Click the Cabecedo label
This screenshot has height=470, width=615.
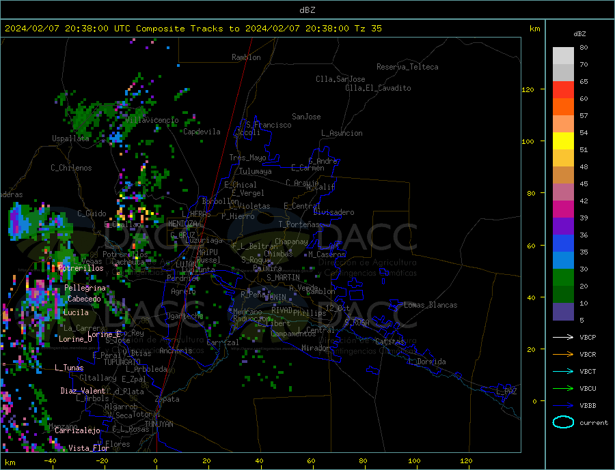[84, 299]
